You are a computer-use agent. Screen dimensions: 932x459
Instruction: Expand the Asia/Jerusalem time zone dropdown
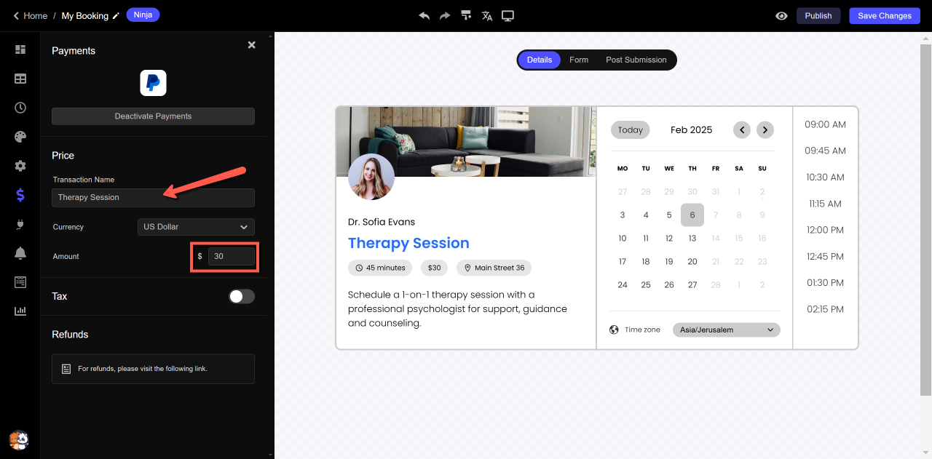click(726, 330)
